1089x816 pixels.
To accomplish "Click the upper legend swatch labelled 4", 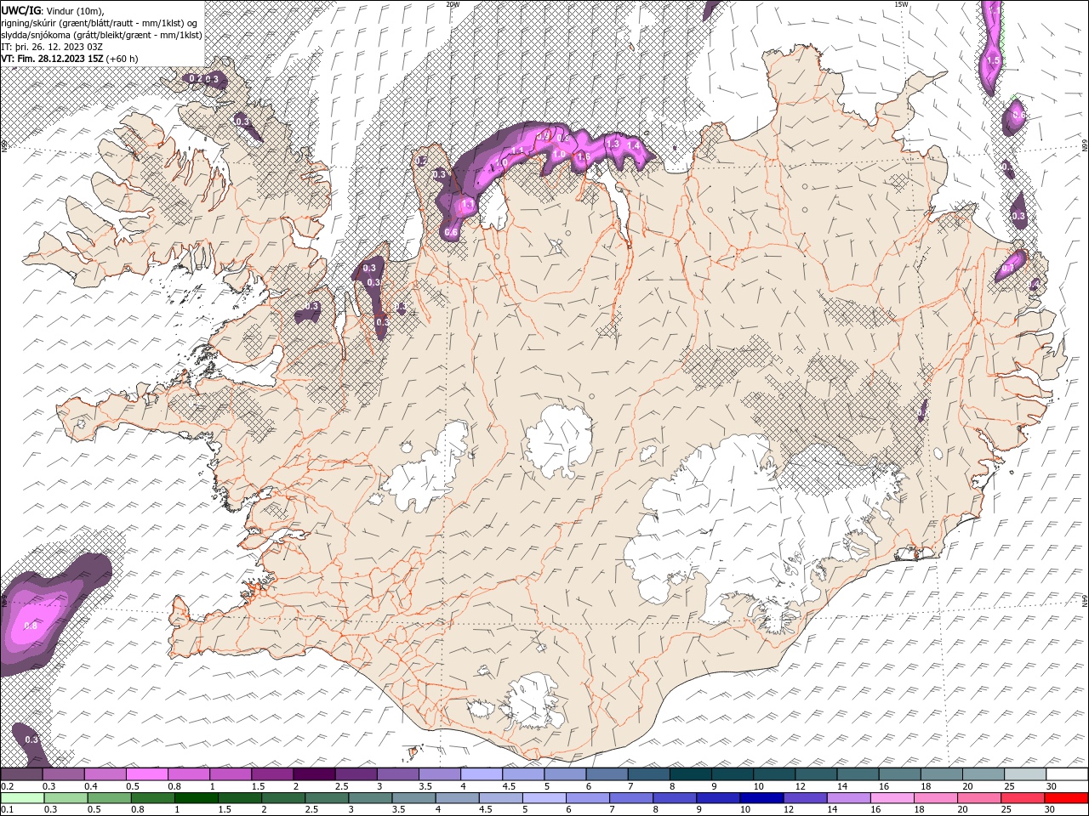I will coord(481,774).
